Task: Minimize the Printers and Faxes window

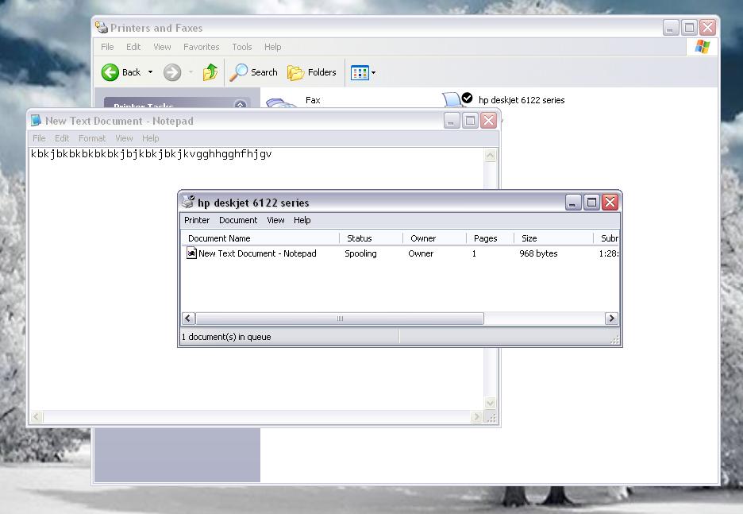Action: 670,28
